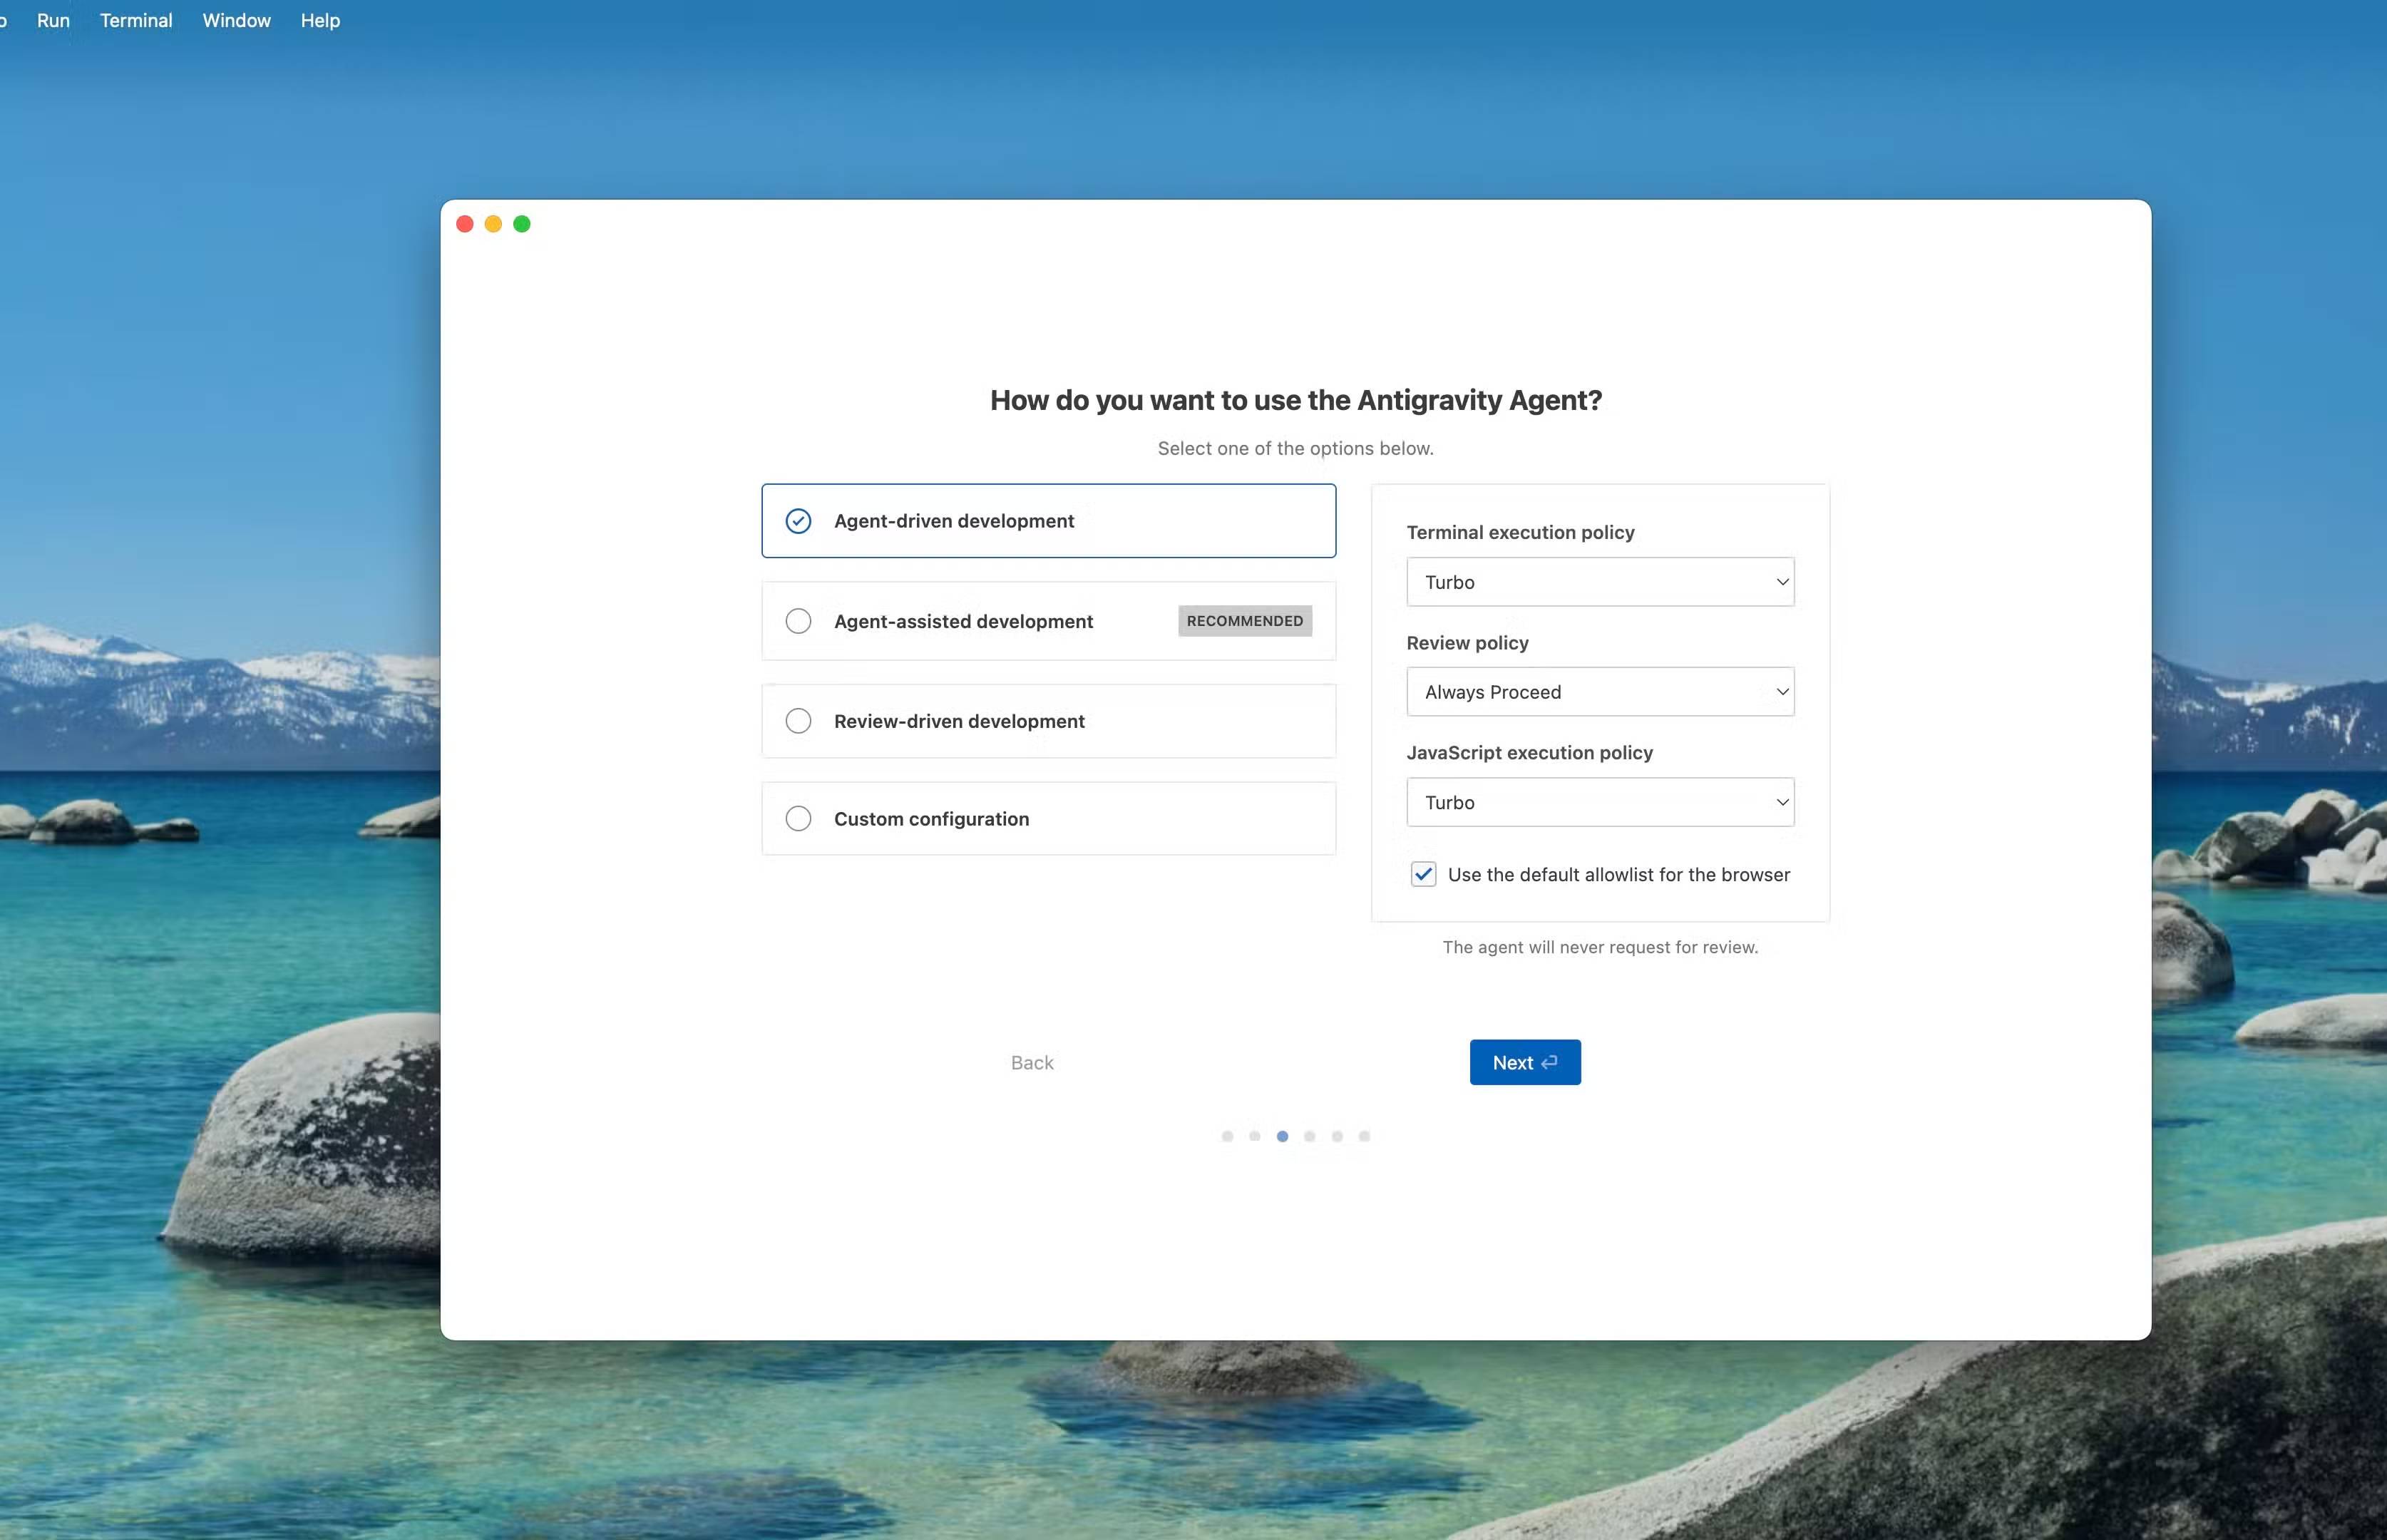Click the first progress step dot
The image size is (2387, 1540).
coord(1227,1136)
